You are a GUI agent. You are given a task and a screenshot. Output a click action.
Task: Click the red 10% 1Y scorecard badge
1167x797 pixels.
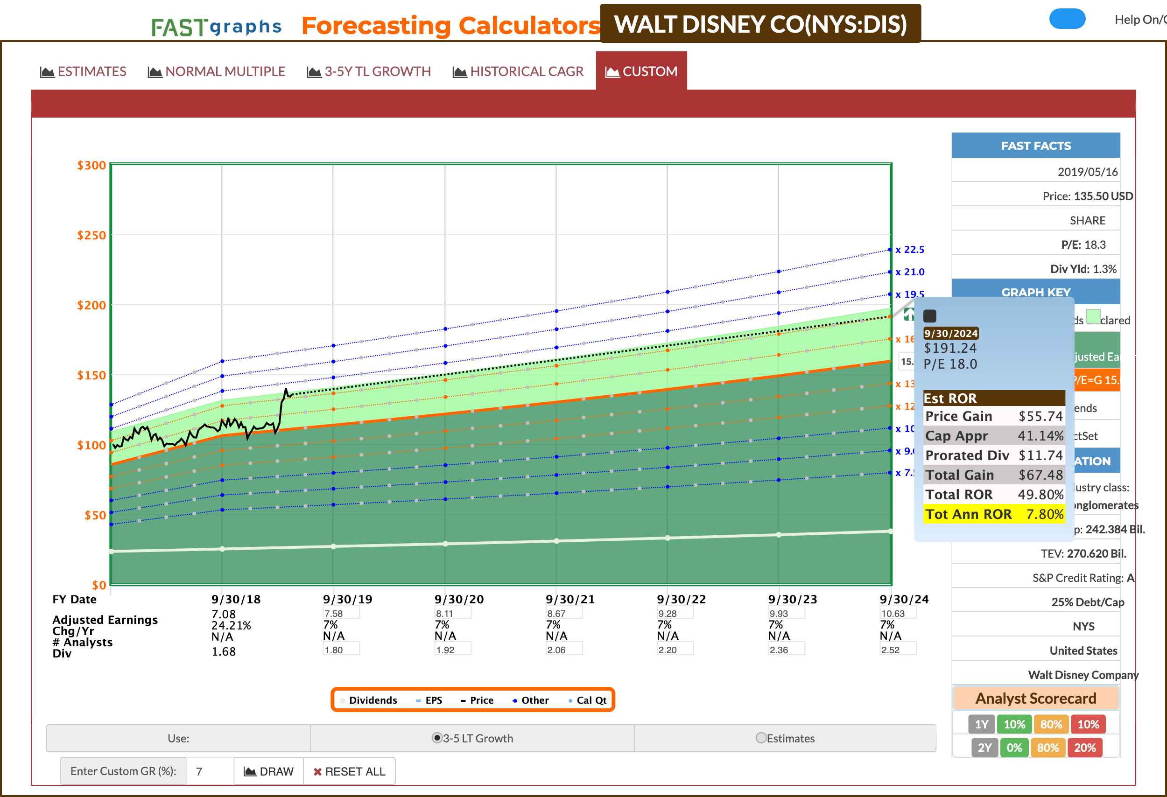1088,724
